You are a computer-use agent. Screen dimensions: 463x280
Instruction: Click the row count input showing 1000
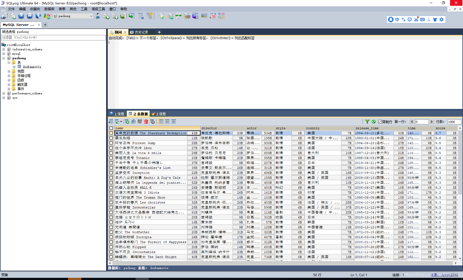(454, 122)
